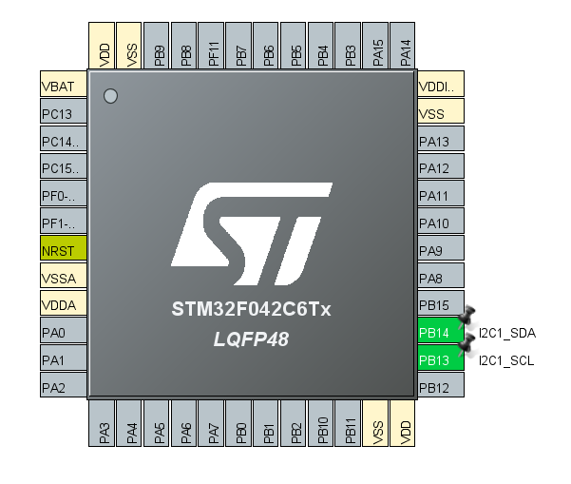Select pin PA12
571x484 pixels.
click(x=441, y=165)
